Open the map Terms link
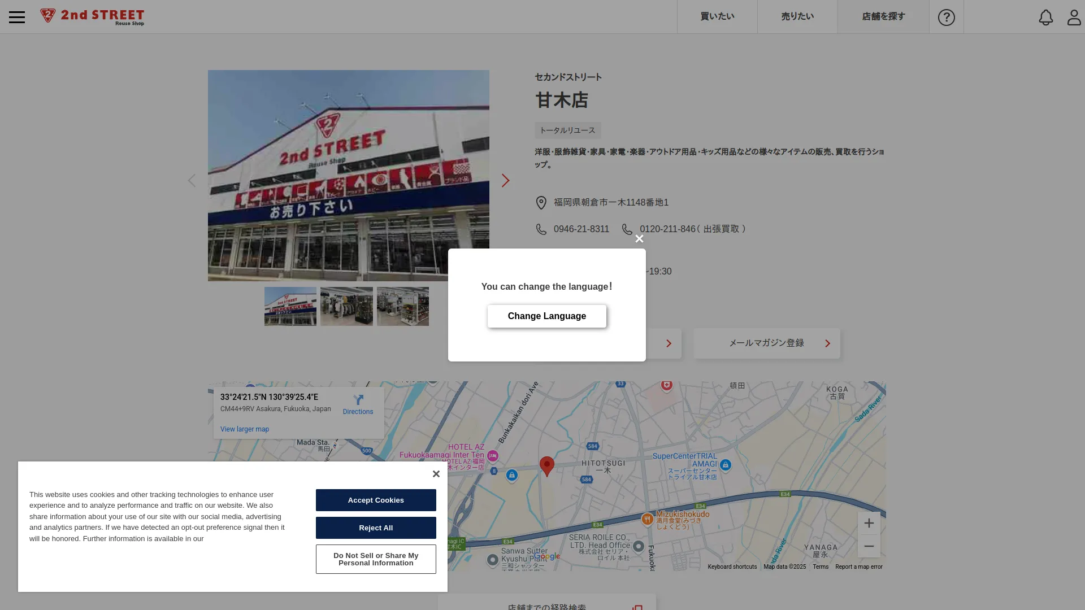The image size is (1085, 610). coord(821,567)
